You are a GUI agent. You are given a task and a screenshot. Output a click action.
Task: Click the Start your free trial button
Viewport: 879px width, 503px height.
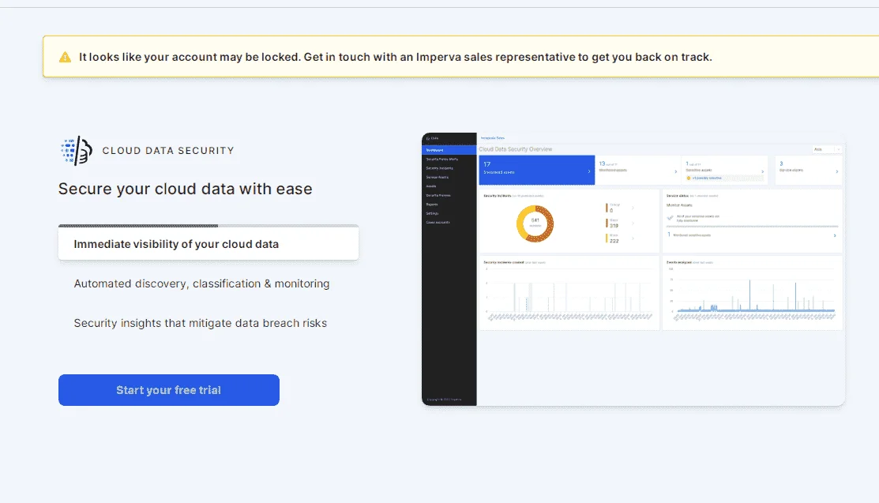click(169, 390)
